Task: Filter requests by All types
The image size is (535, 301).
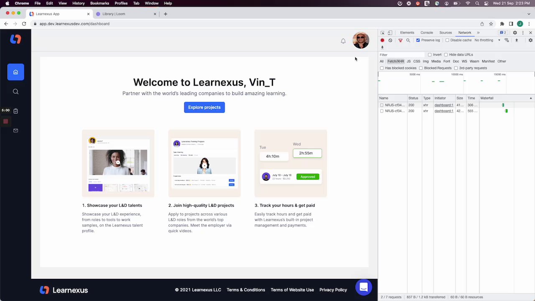Action: [382, 61]
